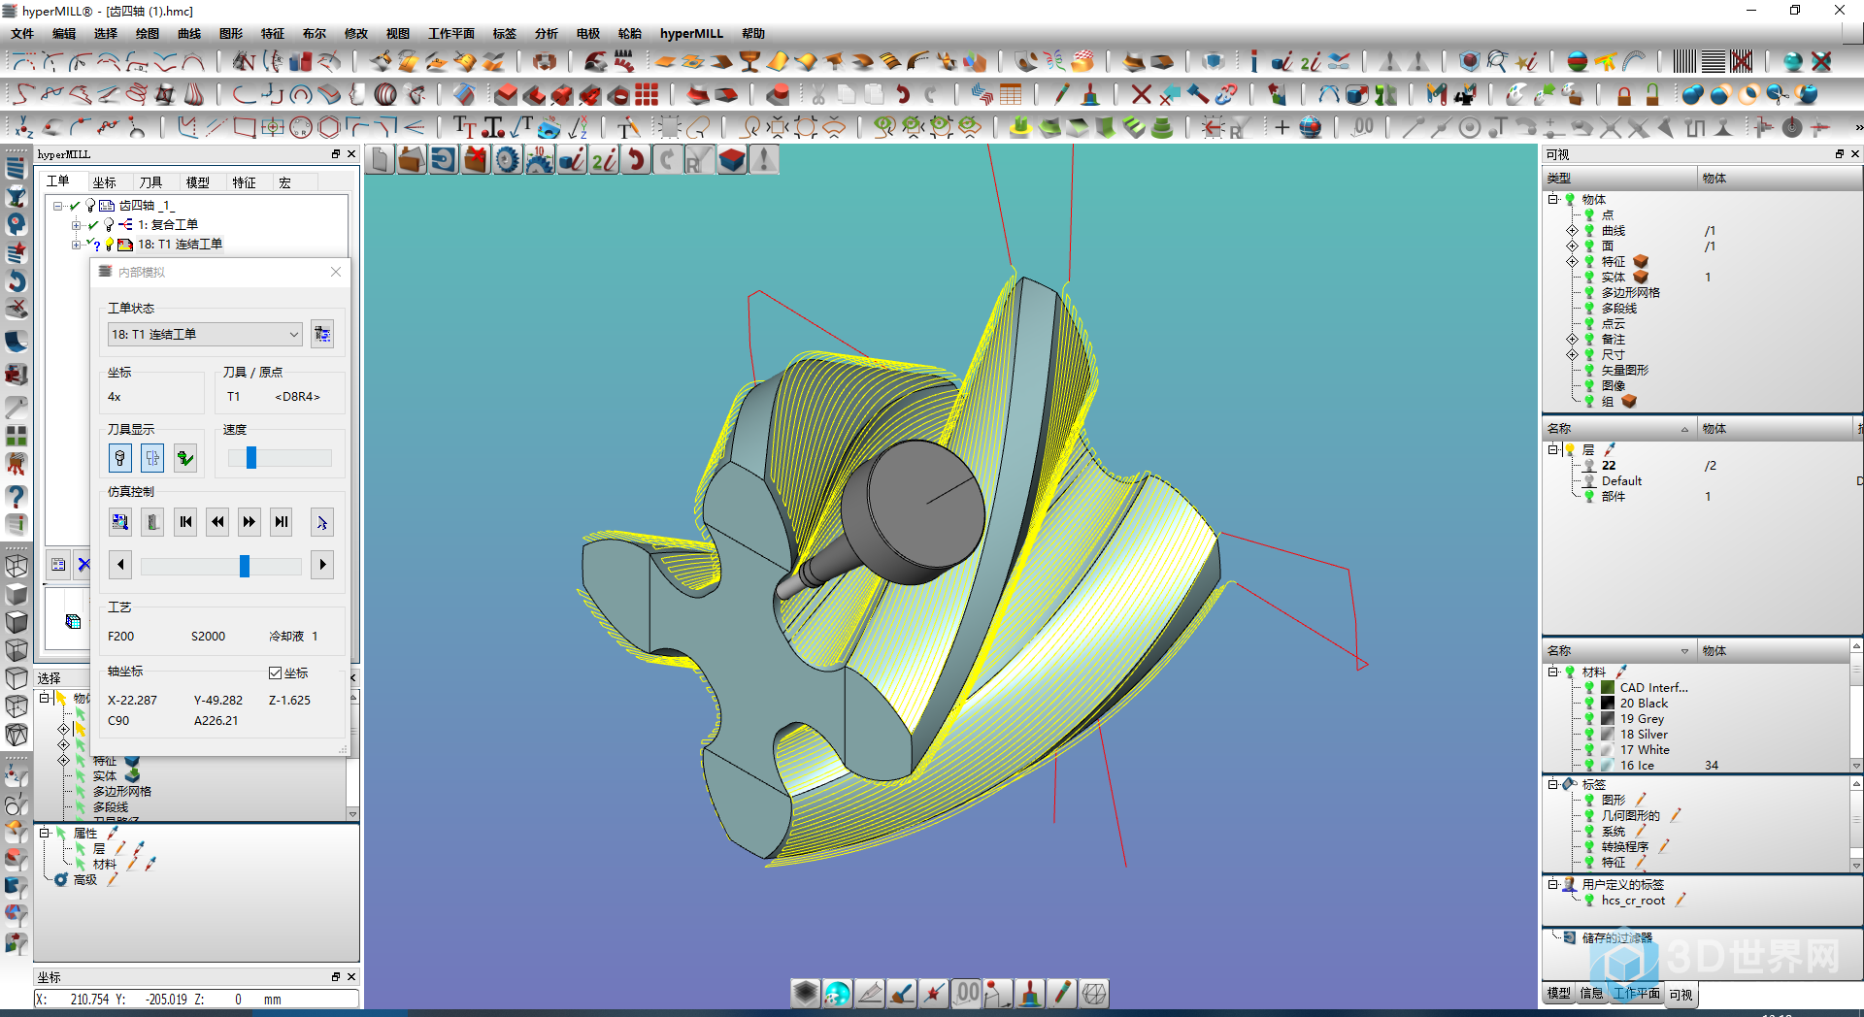Collapse the 材料 materials tree

tap(1553, 672)
